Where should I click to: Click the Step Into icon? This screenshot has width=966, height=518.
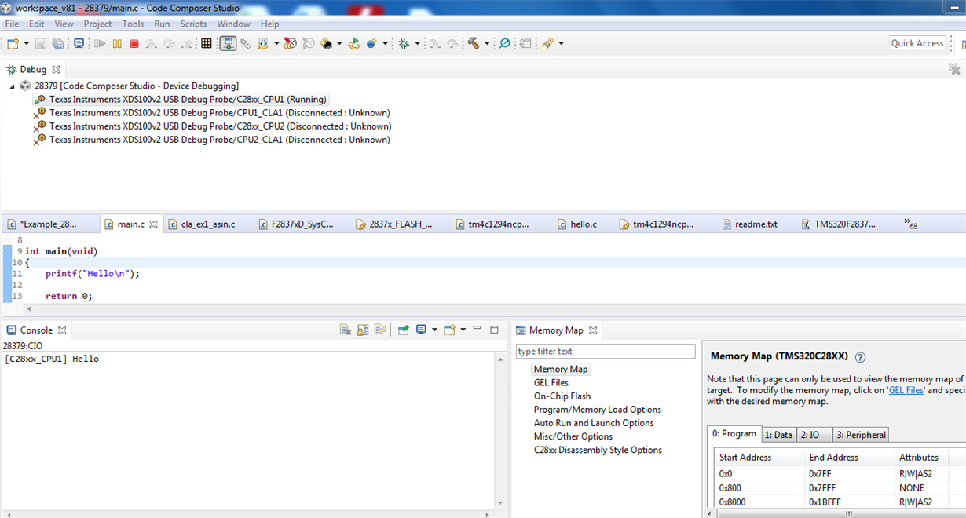[x=152, y=44]
